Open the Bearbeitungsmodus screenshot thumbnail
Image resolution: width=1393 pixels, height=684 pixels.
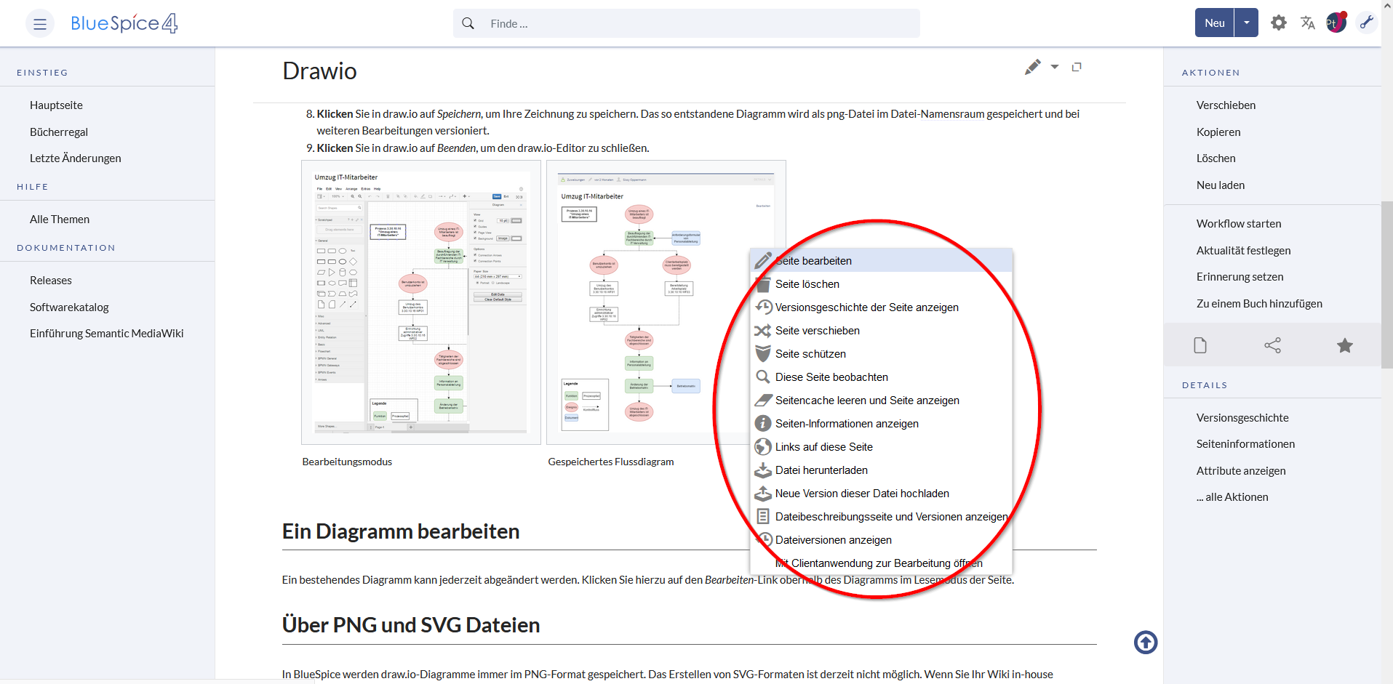[421, 302]
